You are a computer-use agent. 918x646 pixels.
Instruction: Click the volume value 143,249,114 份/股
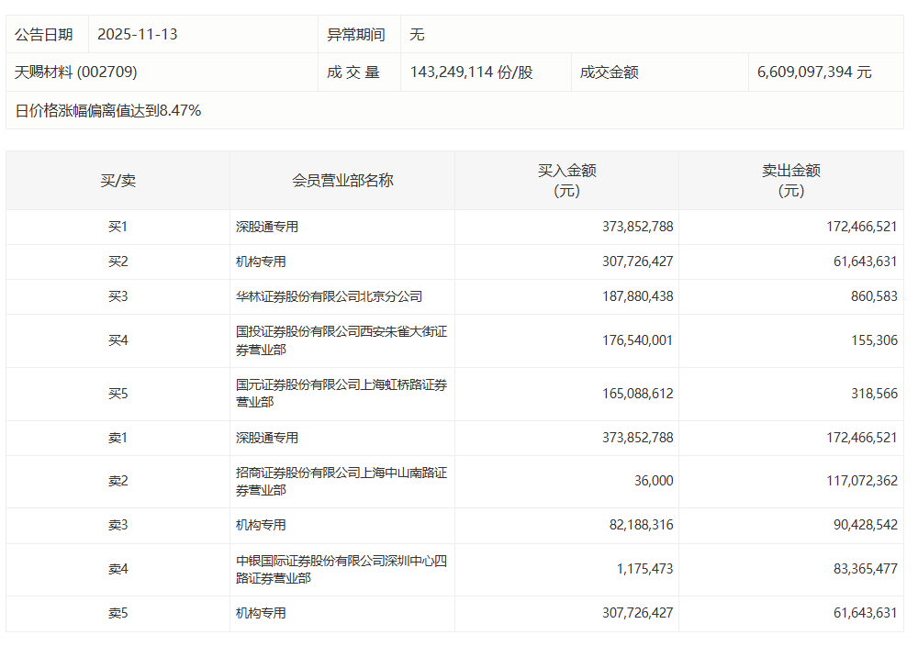[471, 72]
